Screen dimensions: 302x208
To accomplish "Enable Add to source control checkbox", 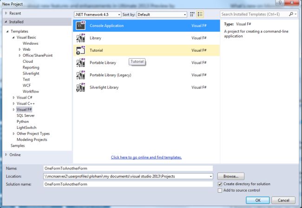I will [x=220, y=190].
